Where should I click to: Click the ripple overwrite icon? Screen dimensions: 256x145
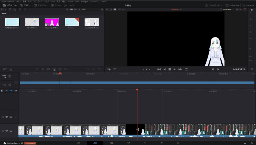tap(49, 69)
